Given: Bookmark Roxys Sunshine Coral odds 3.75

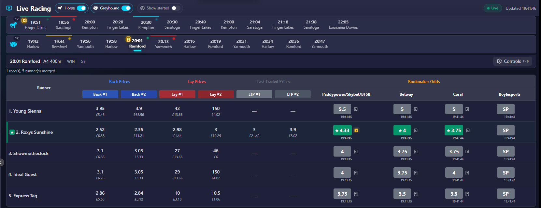Looking at the screenshot, I should (468, 131).
